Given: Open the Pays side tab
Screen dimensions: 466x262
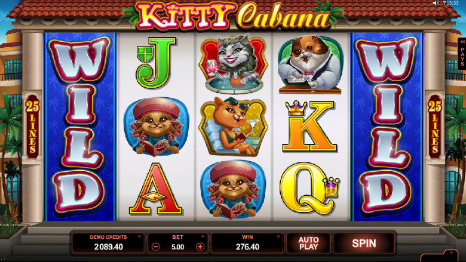Looking at the screenshot, I should coord(462,54).
